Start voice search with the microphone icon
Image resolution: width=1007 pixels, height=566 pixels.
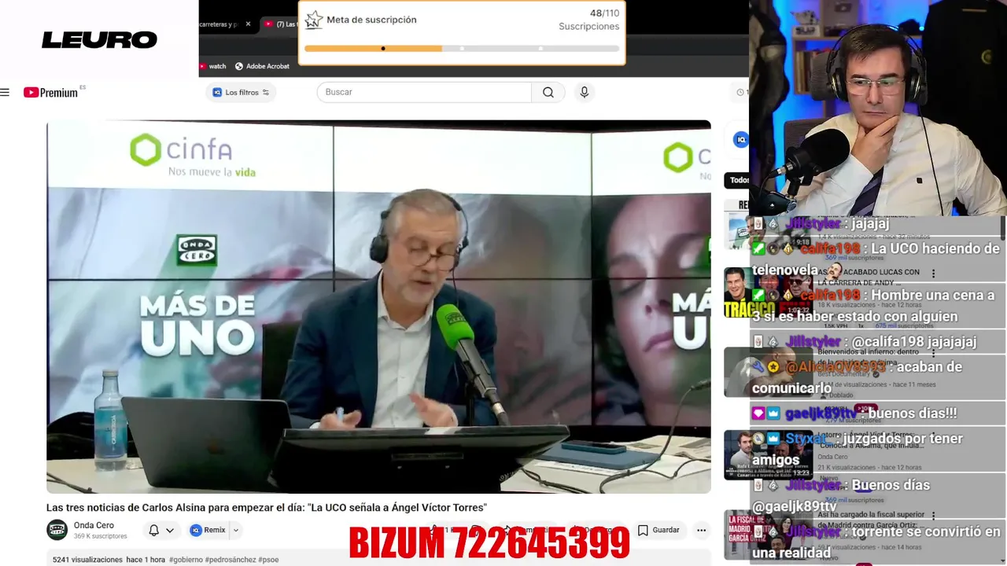(x=584, y=92)
